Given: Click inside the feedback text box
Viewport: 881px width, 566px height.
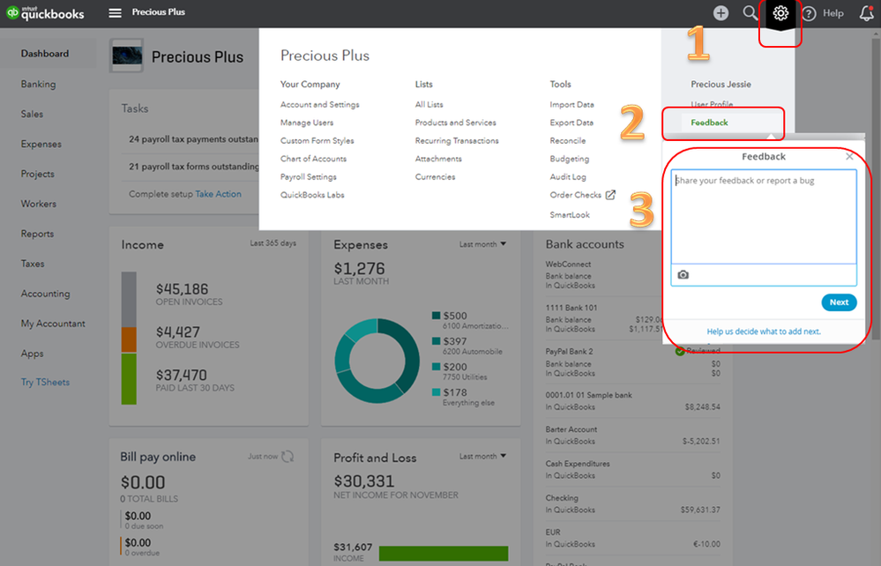Looking at the screenshot, I should [764, 217].
